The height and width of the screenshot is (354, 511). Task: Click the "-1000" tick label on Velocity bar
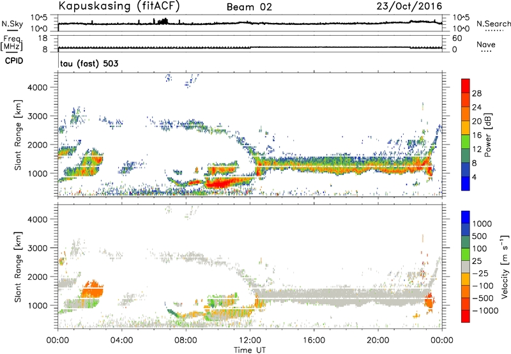[485, 311]
